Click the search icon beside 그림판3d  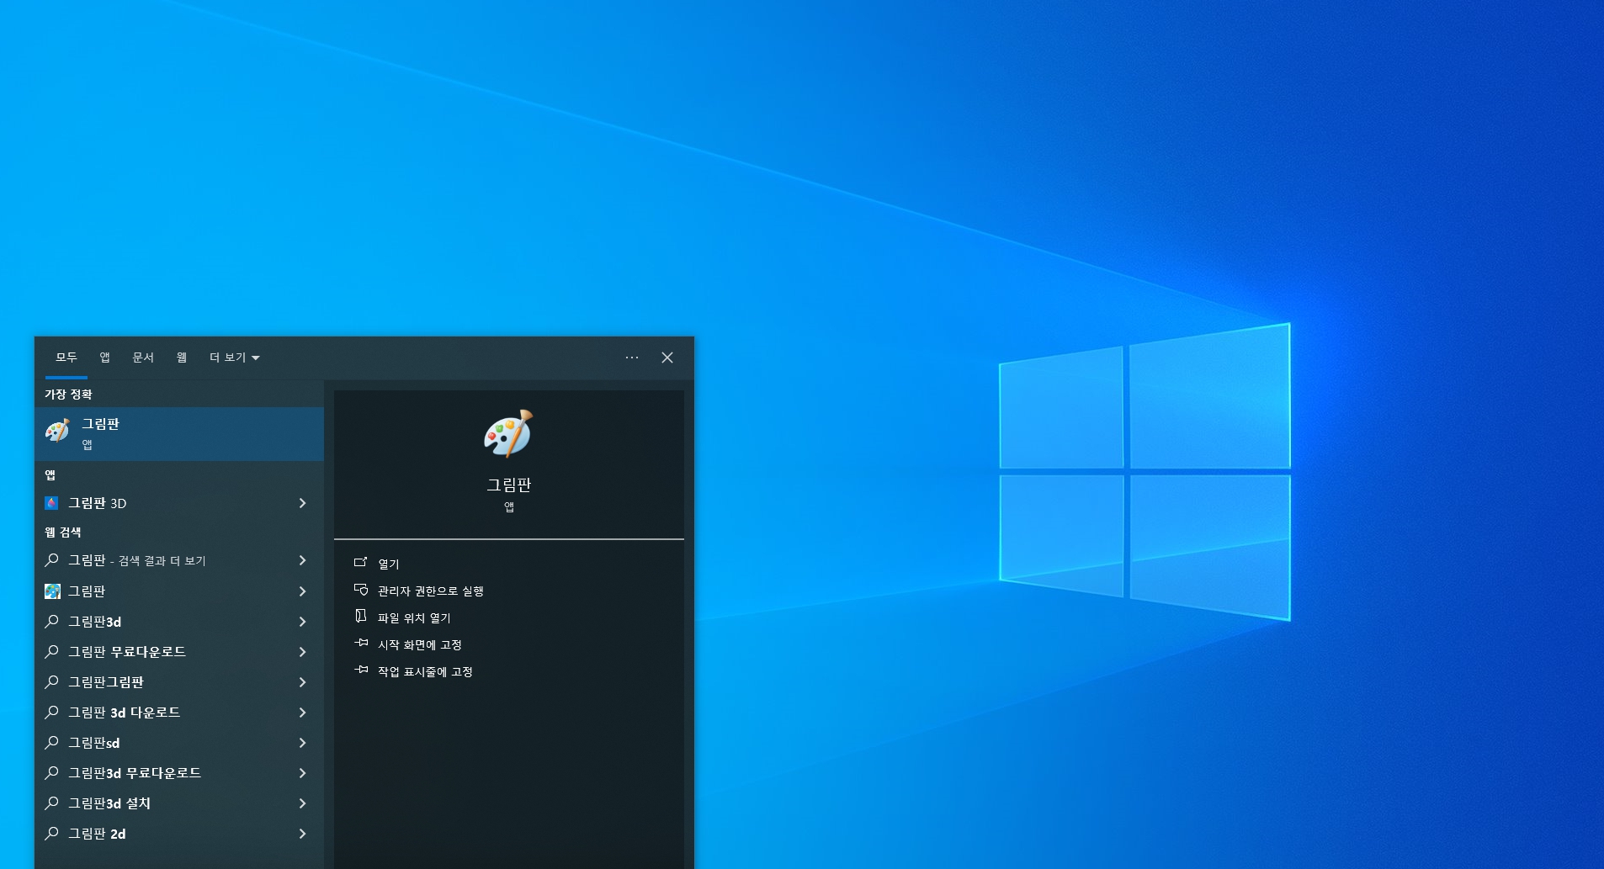[52, 622]
